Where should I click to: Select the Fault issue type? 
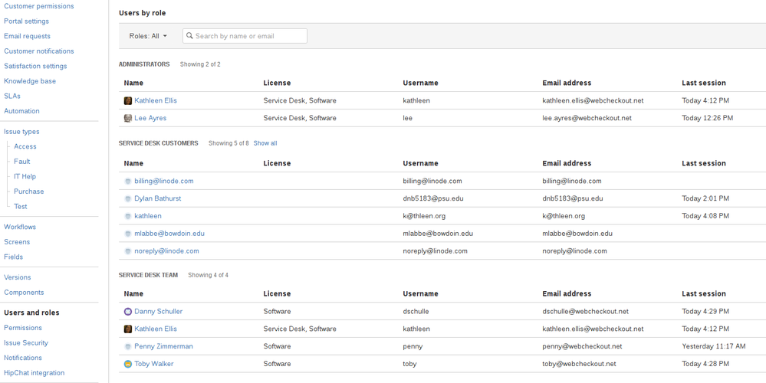tap(22, 162)
